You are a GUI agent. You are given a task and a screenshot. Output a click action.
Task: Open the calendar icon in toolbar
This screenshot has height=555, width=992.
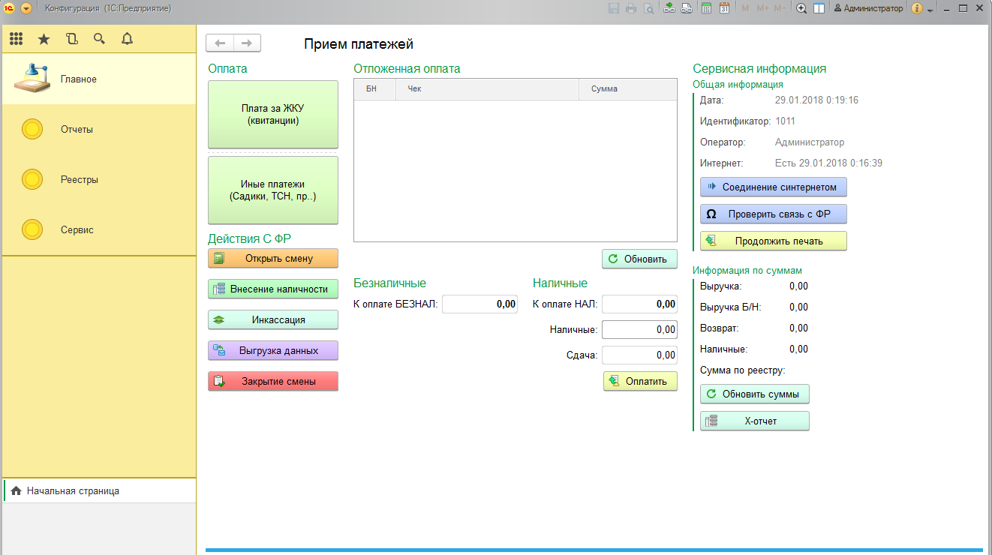coord(725,8)
